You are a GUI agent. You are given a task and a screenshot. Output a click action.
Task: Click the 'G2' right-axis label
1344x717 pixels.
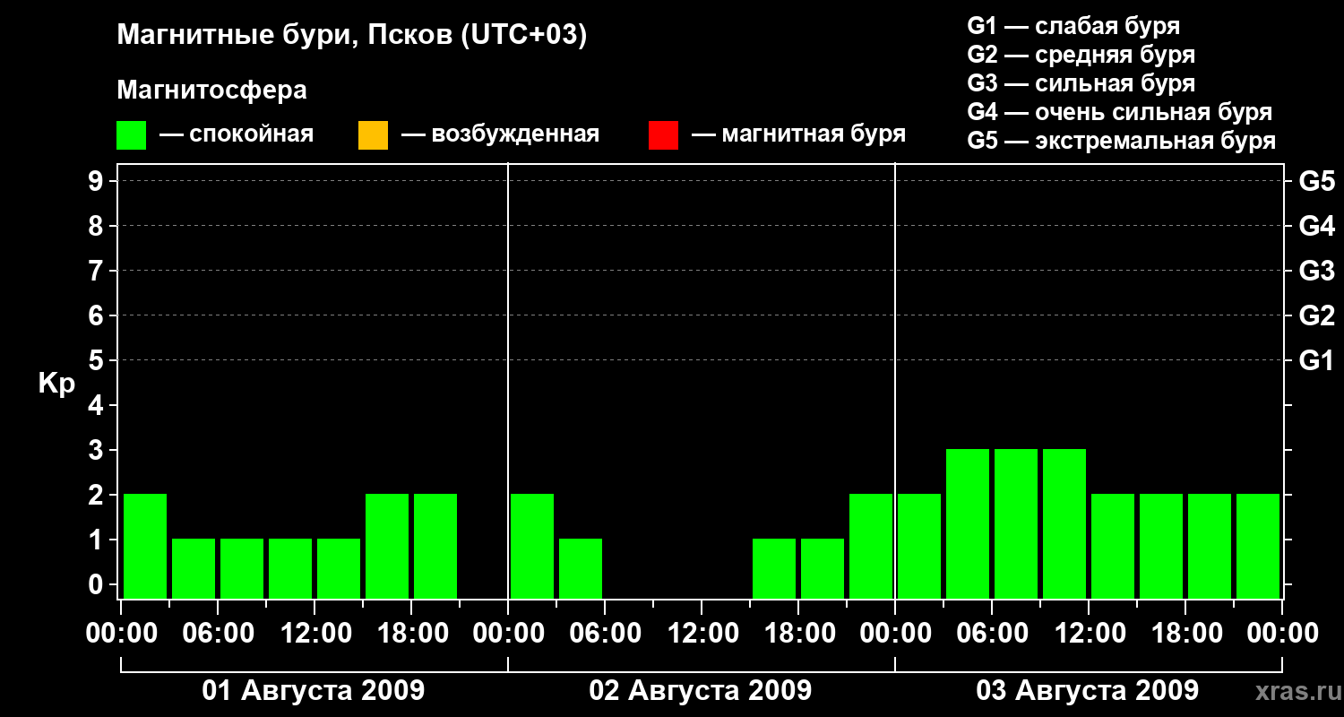[x=1317, y=315]
